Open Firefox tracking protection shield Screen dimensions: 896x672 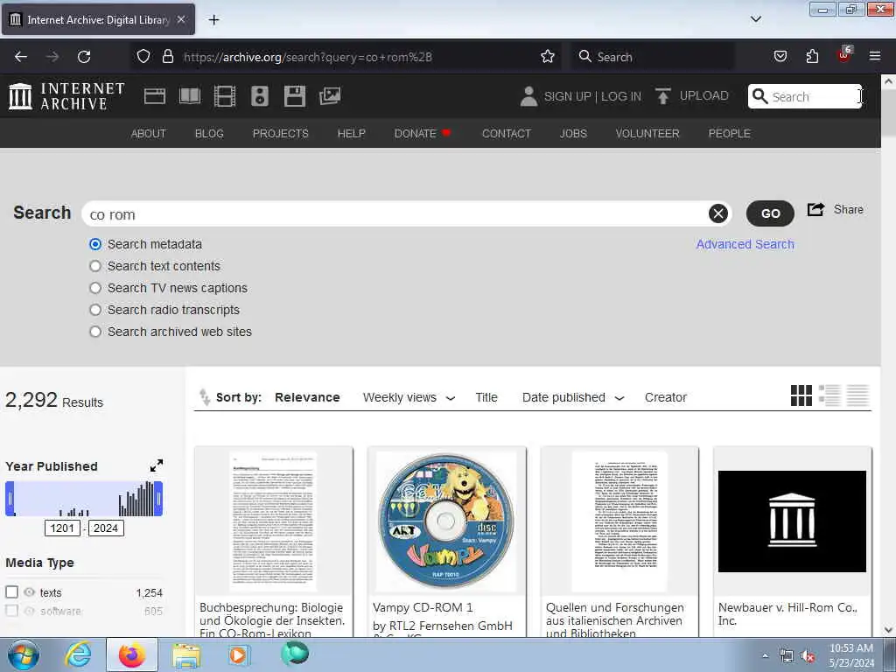coord(143,57)
